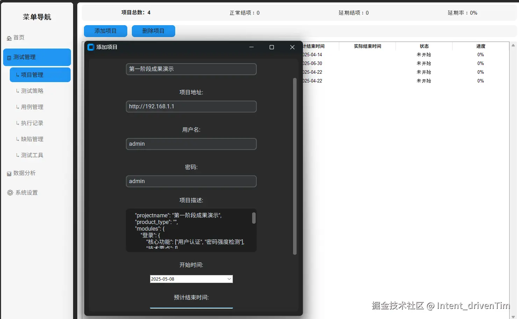Screen dimensions: 519x319
Task: Click the 进度 column header
Action: coord(481,46)
